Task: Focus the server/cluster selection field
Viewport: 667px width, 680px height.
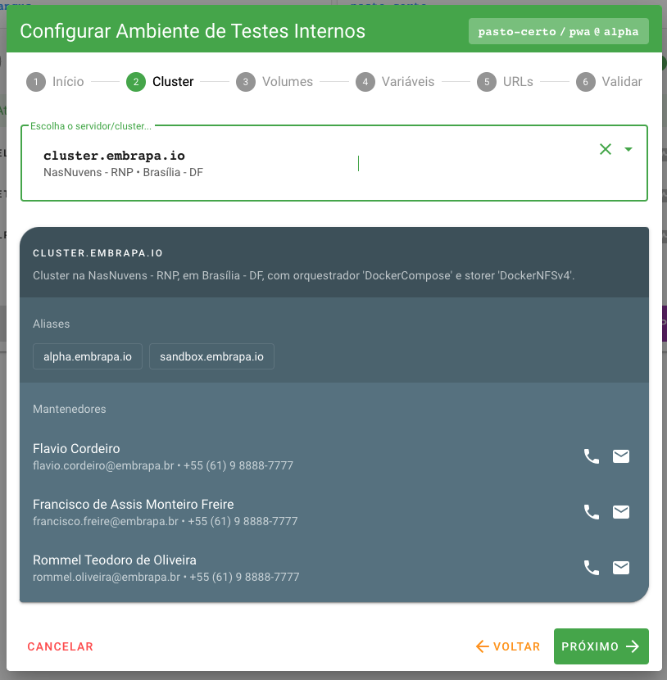Action: (x=334, y=163)
